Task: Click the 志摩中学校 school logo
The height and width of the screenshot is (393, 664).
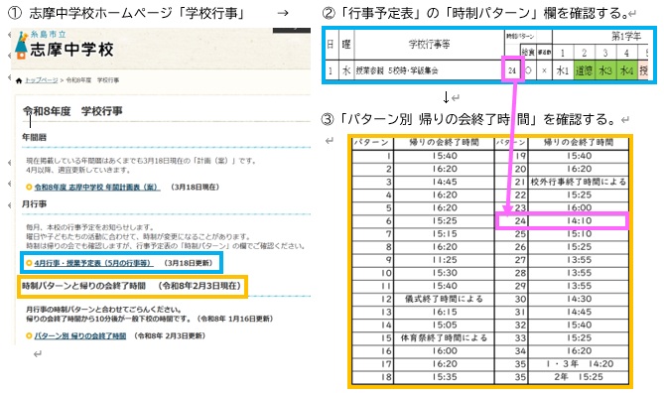Action: [x=65, y=45]
